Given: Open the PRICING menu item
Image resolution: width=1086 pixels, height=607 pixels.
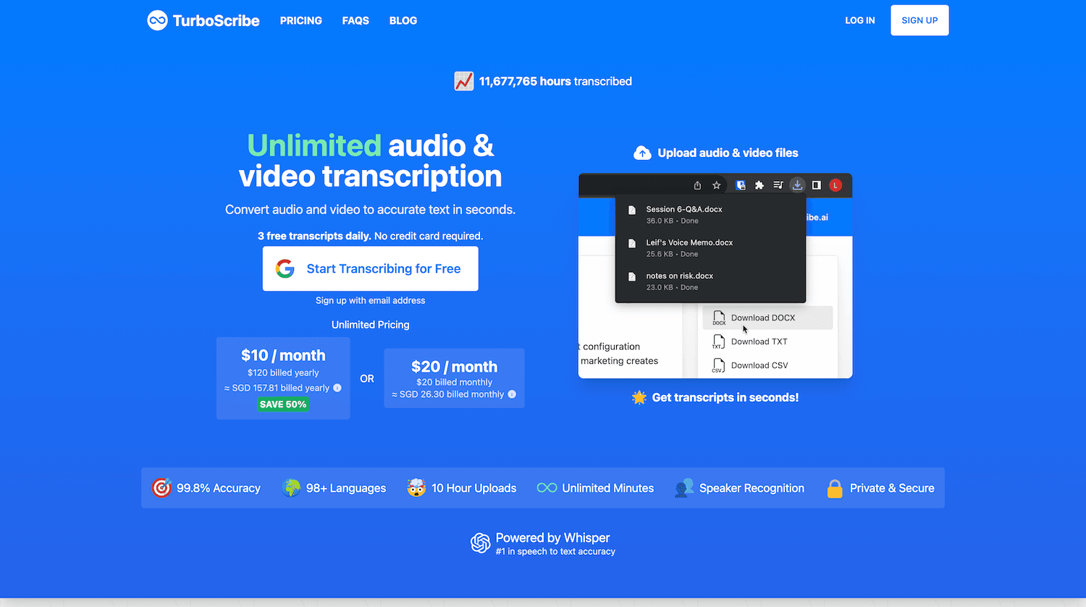Looking at the screenshot, I should tap(301, 20).
